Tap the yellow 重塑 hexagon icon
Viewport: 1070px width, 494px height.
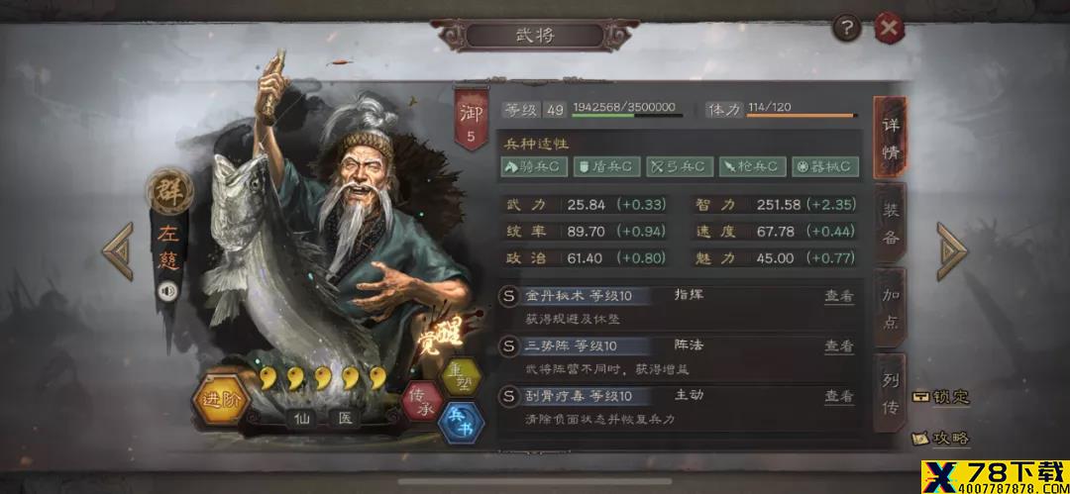pos(460,376)
